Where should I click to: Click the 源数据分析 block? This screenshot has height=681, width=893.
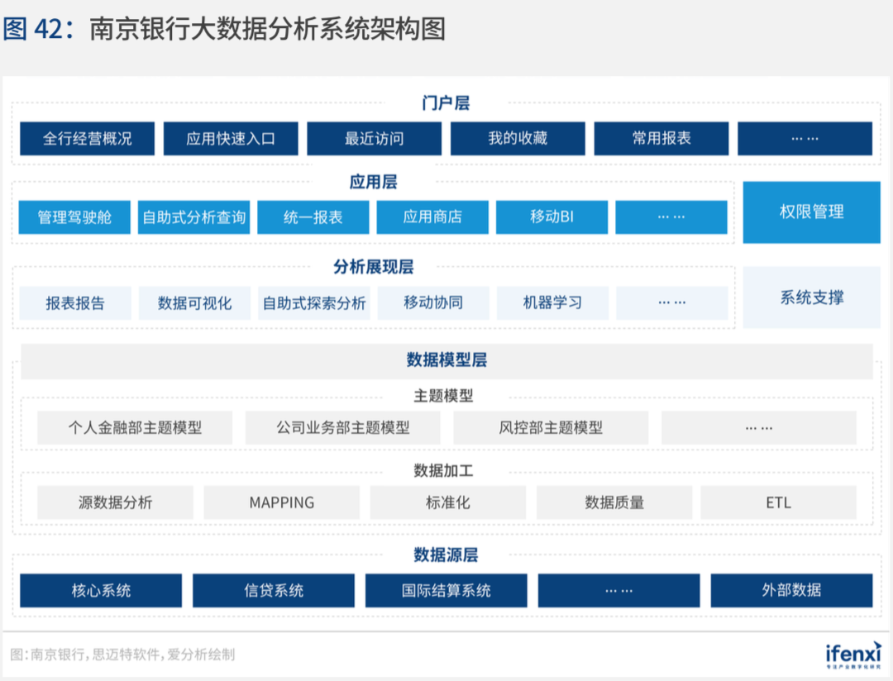click(x=115, y=502)
